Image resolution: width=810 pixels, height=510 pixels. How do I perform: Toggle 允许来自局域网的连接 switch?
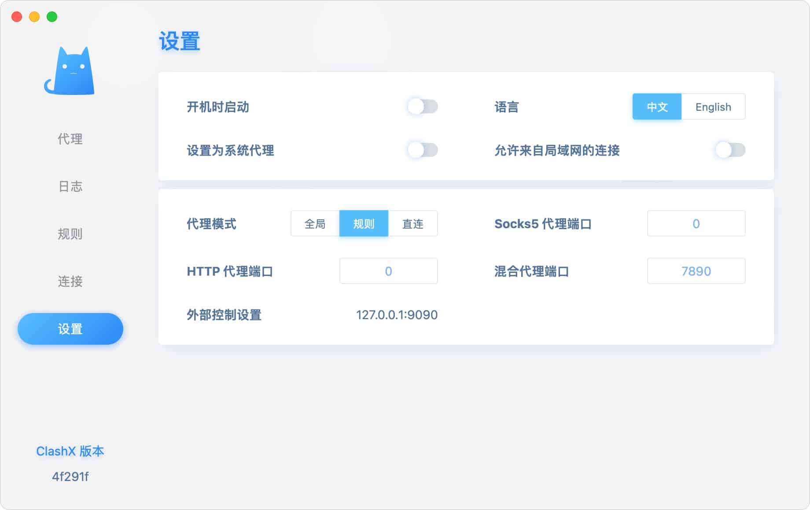click(x=730, y=150)
